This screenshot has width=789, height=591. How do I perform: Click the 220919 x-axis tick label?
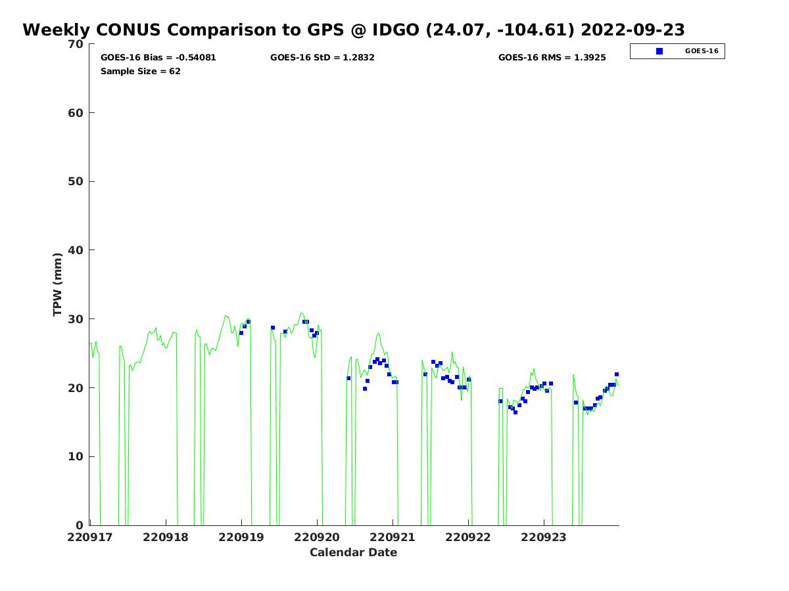241,537
